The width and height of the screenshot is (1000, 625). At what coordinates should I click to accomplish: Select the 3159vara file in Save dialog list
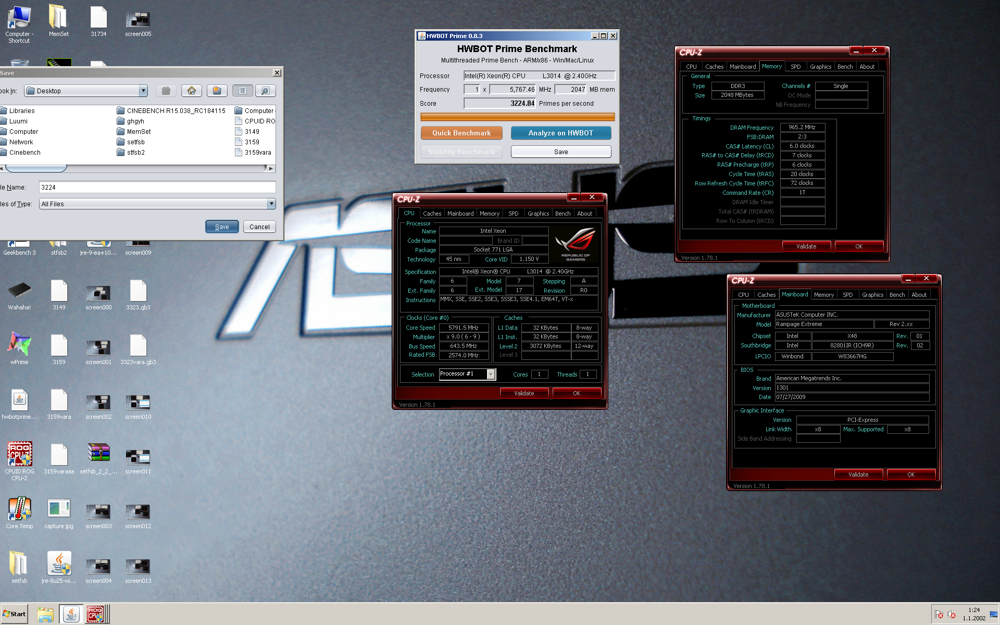tap(253, 152)
